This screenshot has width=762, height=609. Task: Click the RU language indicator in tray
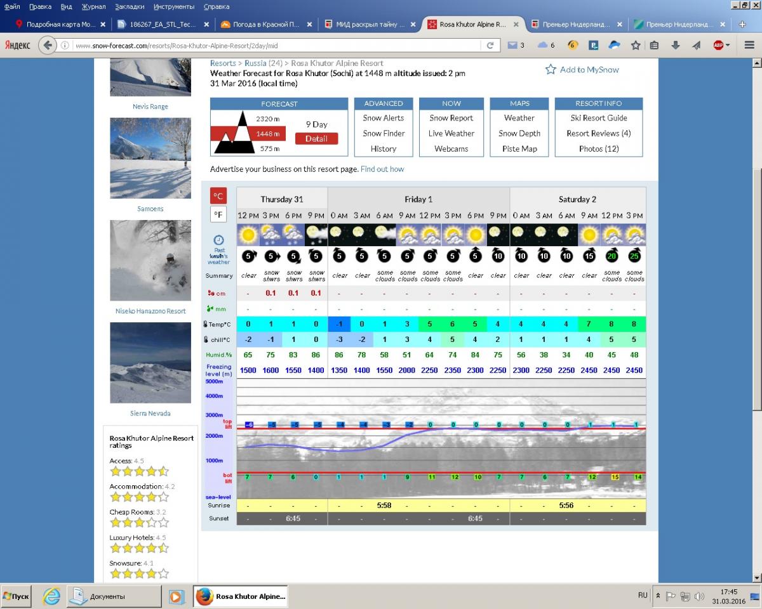click(643, 595)
